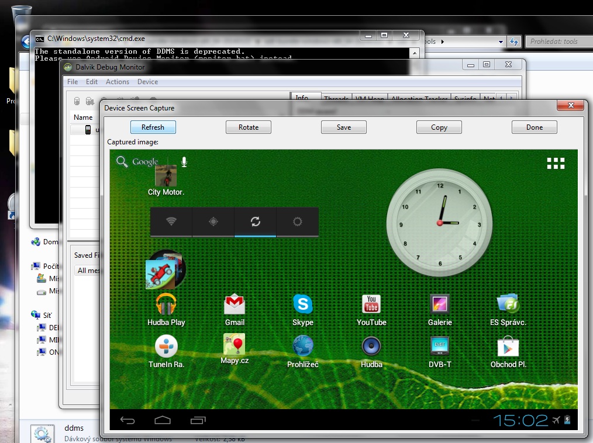Tap the Android home navigation button
The height and width of the screenshot is (443, 593).
tap(163, 420)
